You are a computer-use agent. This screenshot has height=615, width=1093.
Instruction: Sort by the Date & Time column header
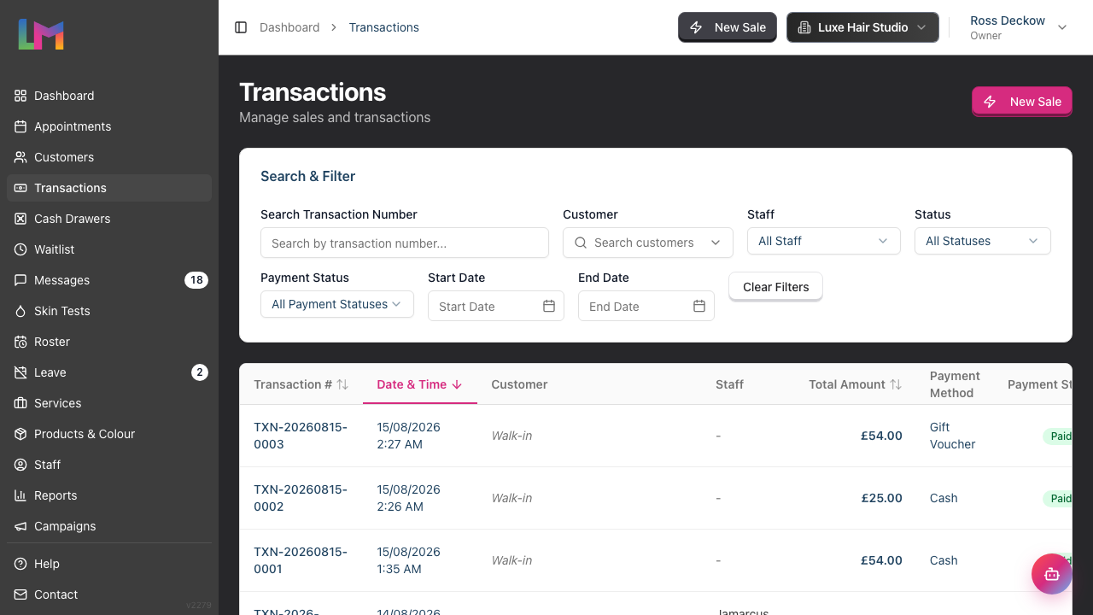pos(420,384)
